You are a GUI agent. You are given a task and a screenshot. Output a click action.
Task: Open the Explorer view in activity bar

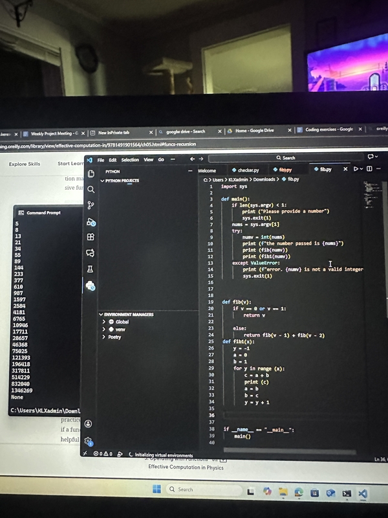[91, 174]
